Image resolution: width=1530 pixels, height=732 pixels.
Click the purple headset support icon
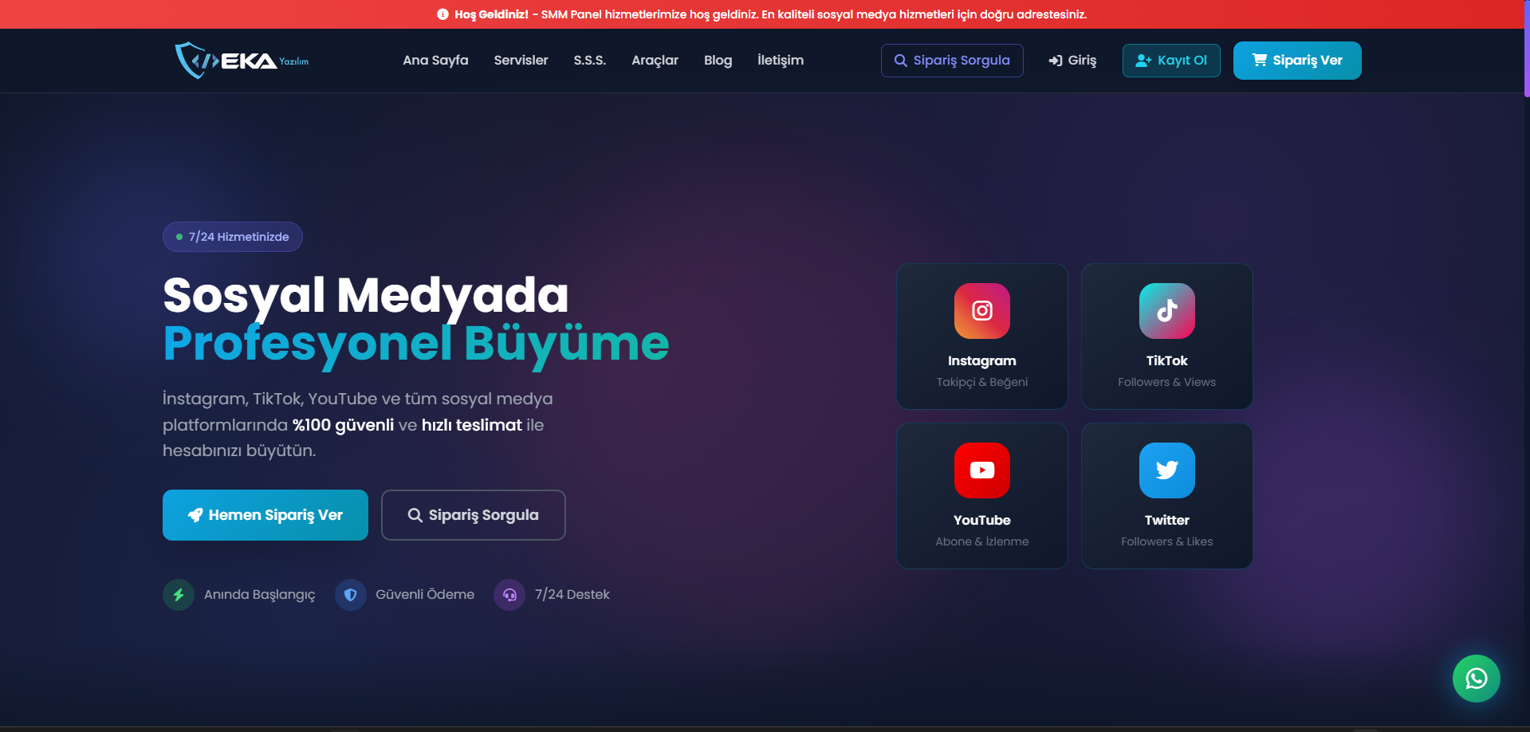509,595
